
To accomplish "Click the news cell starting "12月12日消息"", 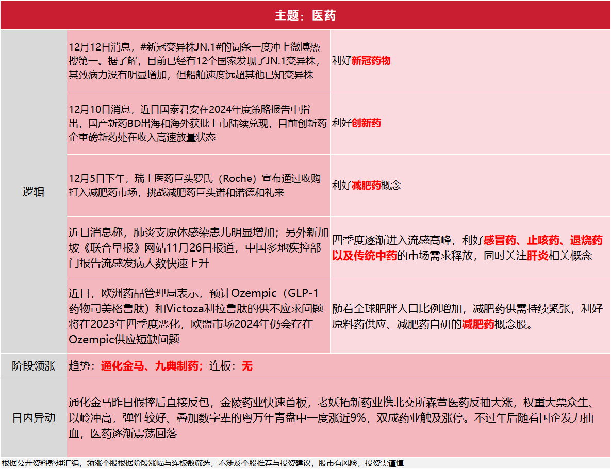I will (199, 61).
